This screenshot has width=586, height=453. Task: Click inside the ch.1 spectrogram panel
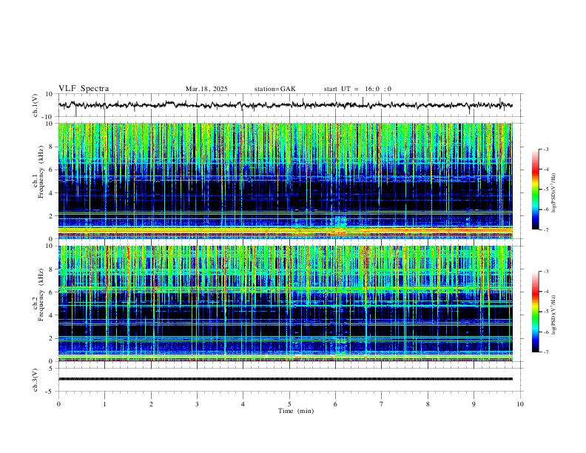pyautogui.click(x=285, y=181)
